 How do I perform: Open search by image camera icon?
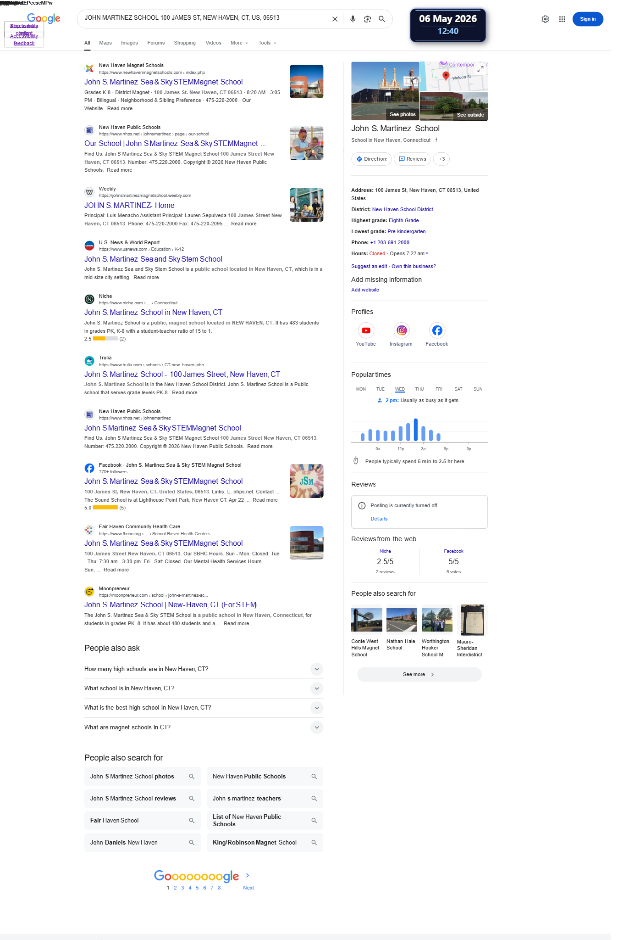point(367,19)
